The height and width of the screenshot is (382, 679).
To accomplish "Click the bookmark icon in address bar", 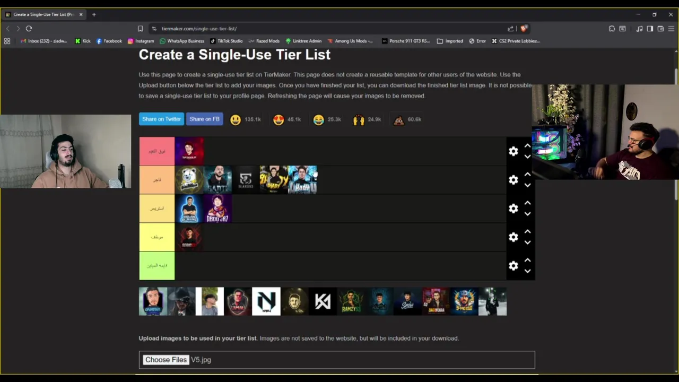I will tap(140, 29).
